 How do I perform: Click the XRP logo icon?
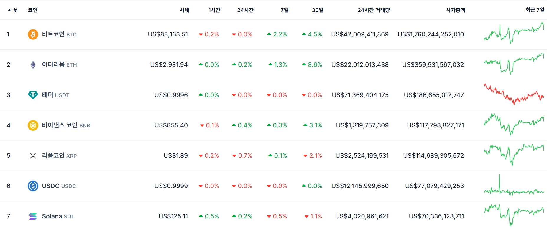click(33, 156)
